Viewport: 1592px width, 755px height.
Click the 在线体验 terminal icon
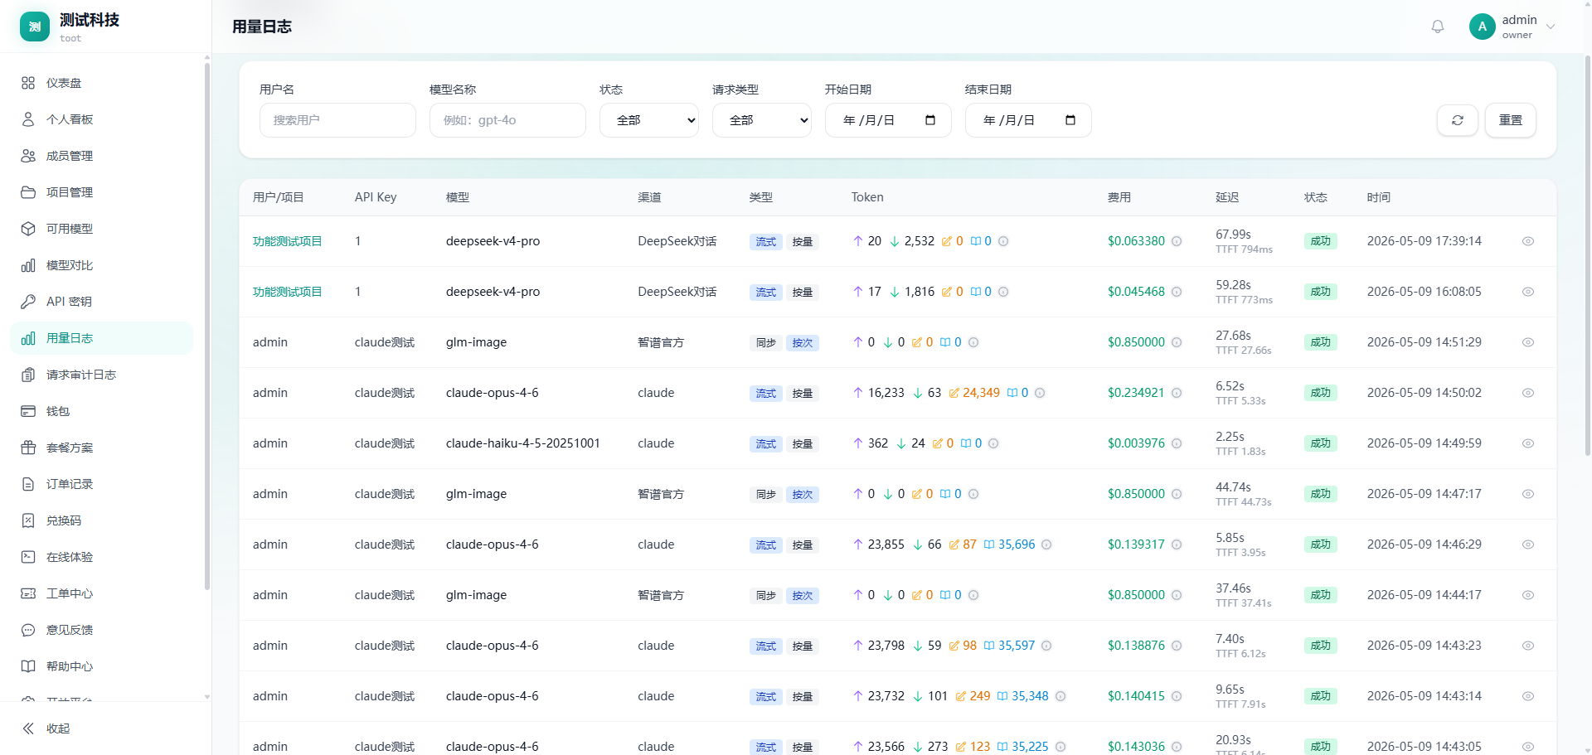(28, 557)
